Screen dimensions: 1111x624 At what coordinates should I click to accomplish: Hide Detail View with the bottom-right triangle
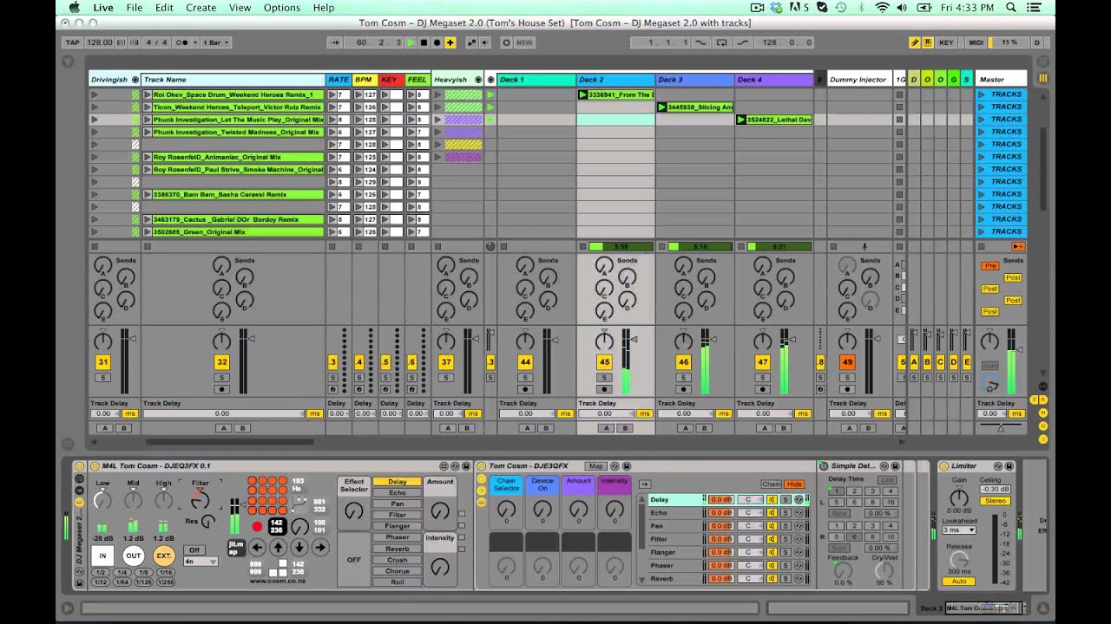click(1043, 608)
